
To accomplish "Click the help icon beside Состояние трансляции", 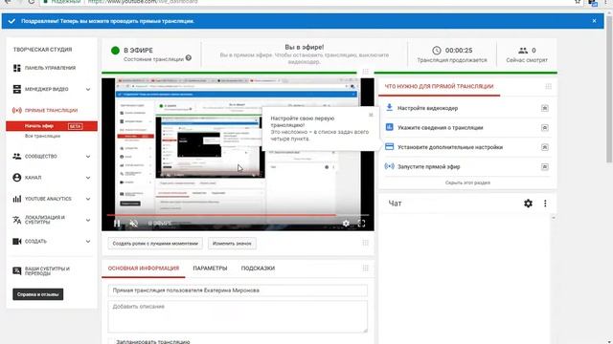I will (x=189, y=58).
